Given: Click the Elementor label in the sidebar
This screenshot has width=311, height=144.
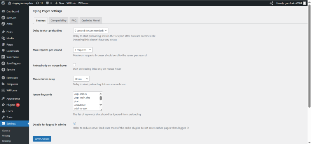Looking at the screenshot, I should (x=12, y=78).
